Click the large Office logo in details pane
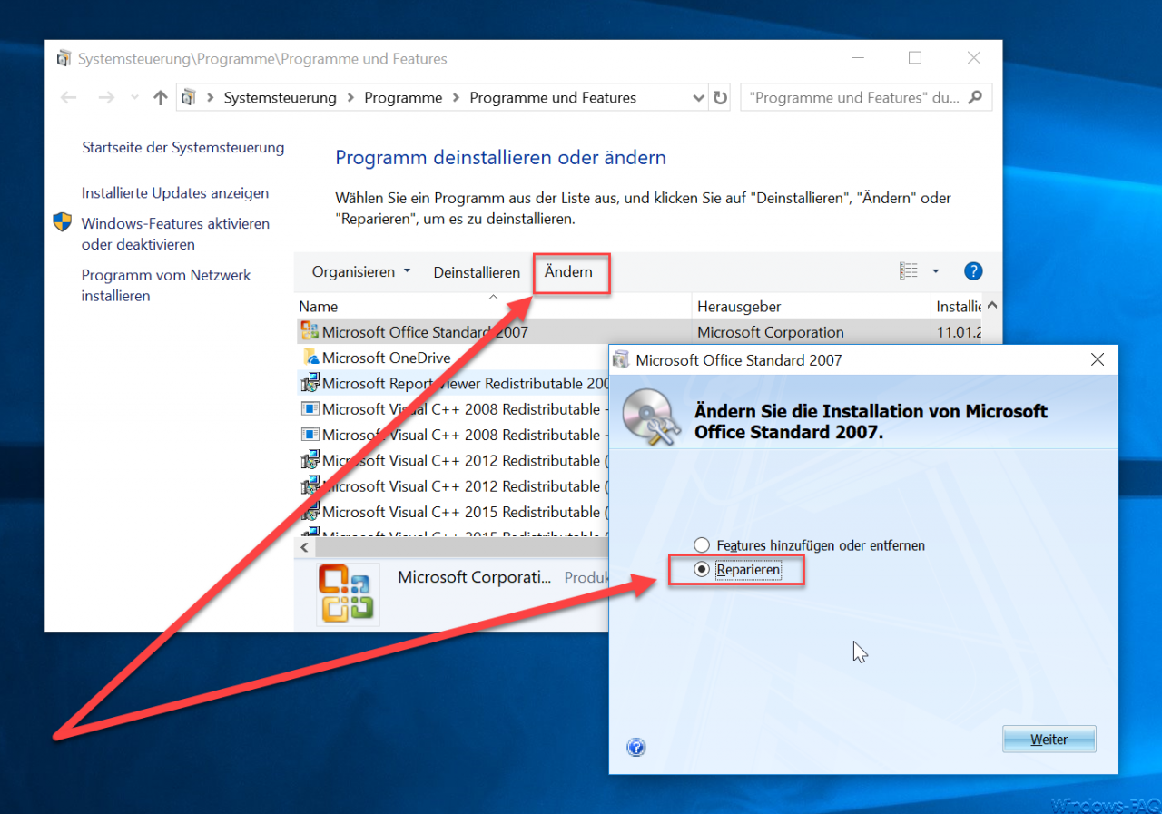The height and width of the screenshot is (814, 1162). (x=348, y=593)
